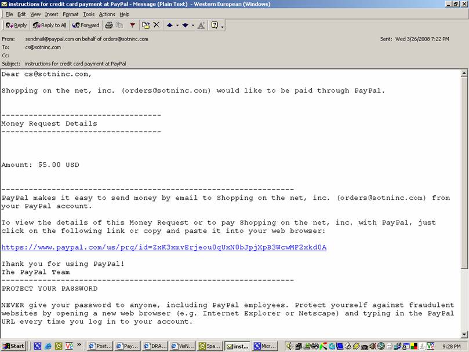Image resolution: width=469 pixels, height=352 pixels.
Task: Open the Edit menu
Action: 21,14
